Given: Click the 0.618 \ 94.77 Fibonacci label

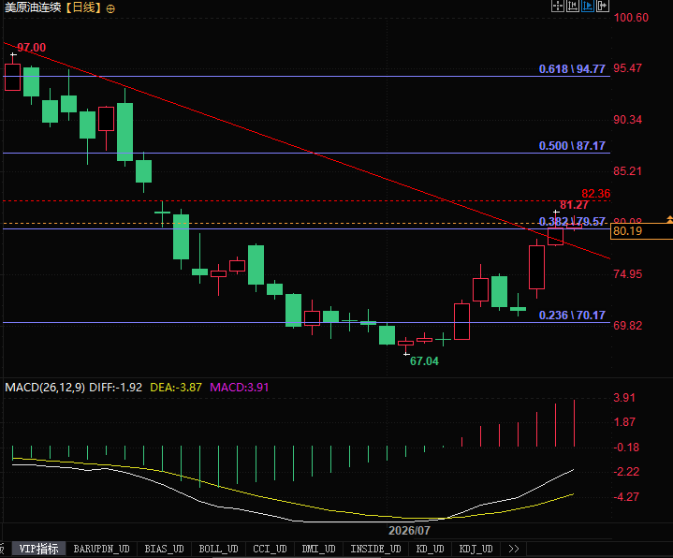Looking at the screenshot, I should pyautogui.click(x=572, y=68).
